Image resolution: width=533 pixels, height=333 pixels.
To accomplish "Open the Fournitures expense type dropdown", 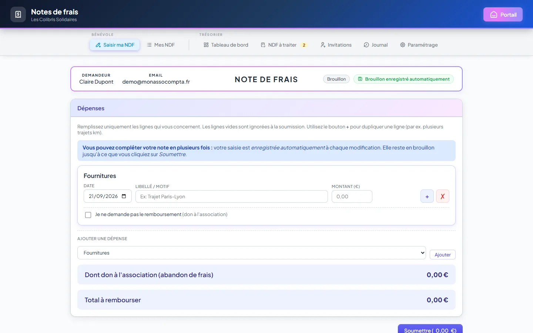I will [x=252, y=253].
